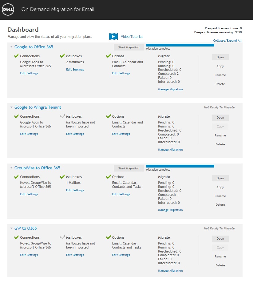Collapse the GroupWise to Office 365 plan
The width and height of the screenshot is (253, 283).
11,168
